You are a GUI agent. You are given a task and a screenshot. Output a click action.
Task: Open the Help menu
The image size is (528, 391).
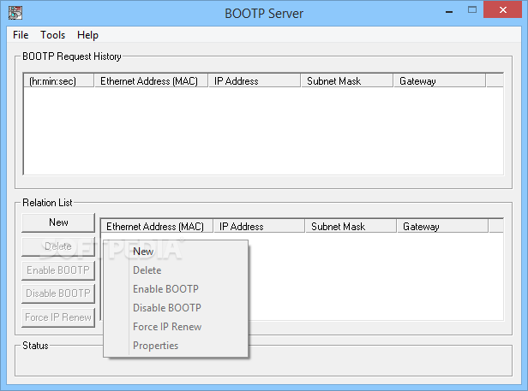tap(87, 35)
